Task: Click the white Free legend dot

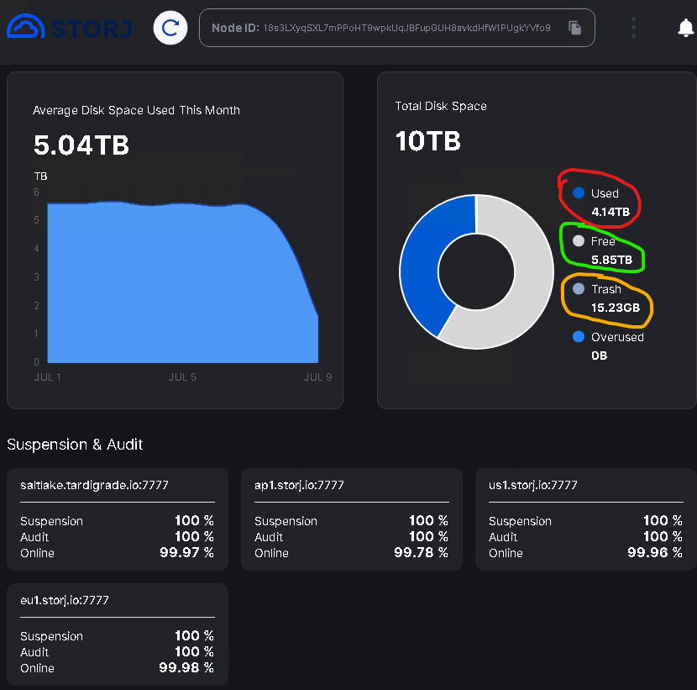Action: [578, 241]
